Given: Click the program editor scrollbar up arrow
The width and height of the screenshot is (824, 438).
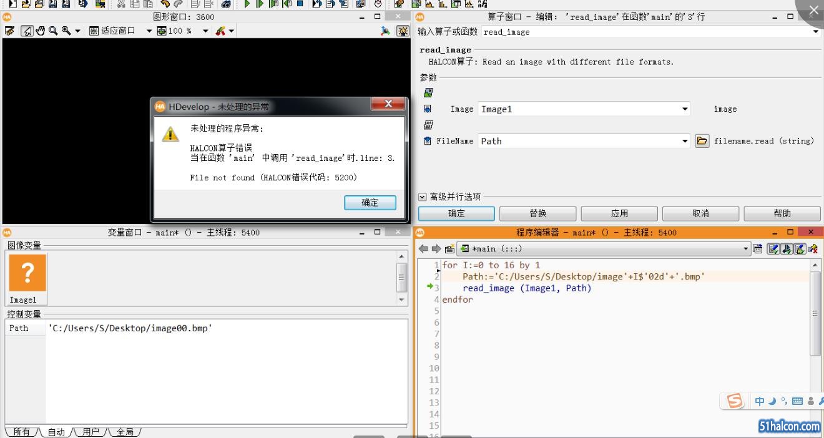Looking at the screenshot, I should coord(815,265).
